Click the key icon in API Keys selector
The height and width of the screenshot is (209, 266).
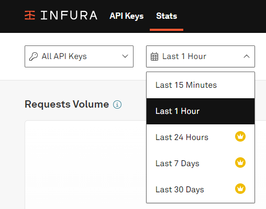coord(34,56)
